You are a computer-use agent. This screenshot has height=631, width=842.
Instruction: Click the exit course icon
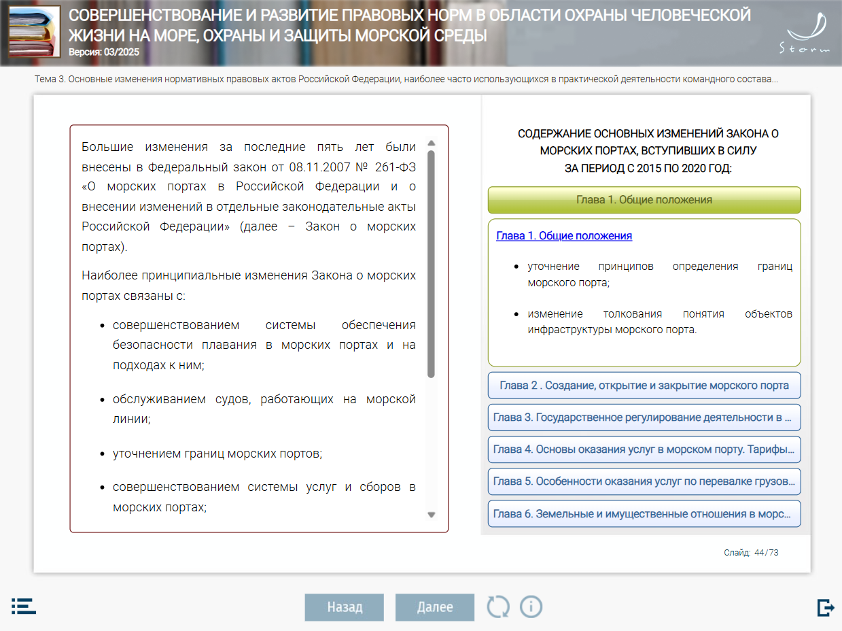click(825, 607)
